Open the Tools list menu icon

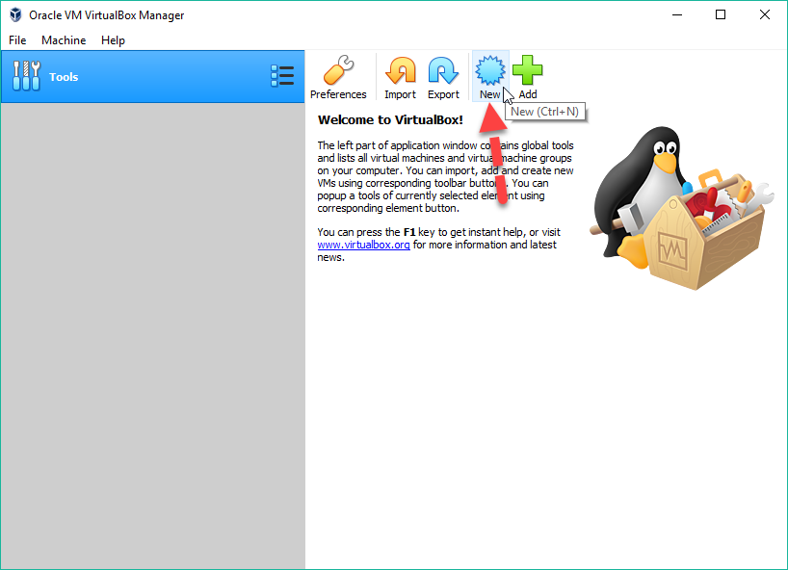point(282,76)
